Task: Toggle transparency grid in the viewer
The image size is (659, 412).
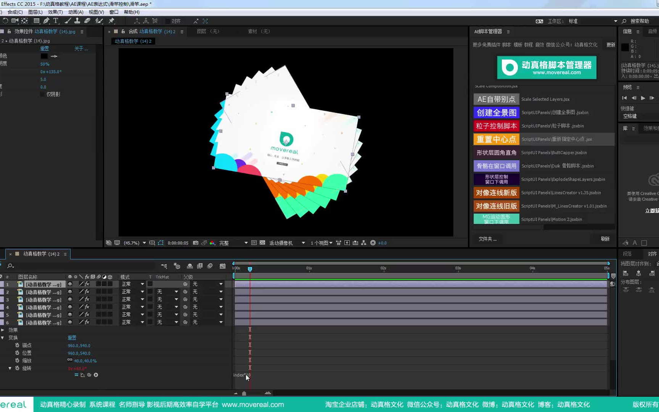Action: tap(262, 243)
